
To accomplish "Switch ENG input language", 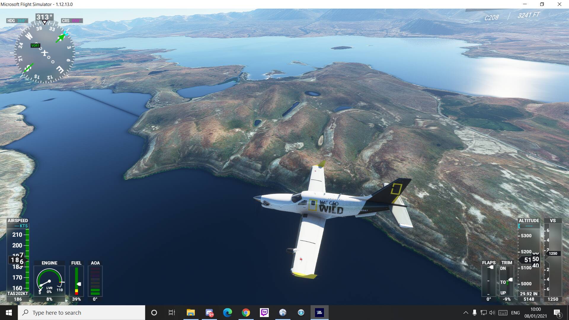I will (x=515, y=313).
